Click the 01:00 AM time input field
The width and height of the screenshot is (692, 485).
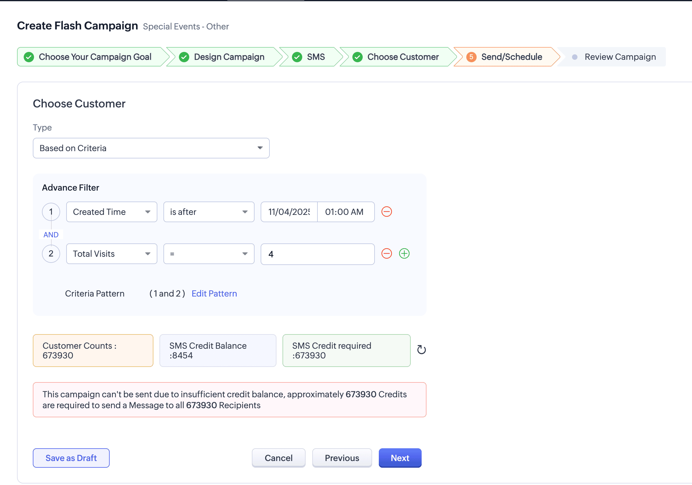(346, 212)
